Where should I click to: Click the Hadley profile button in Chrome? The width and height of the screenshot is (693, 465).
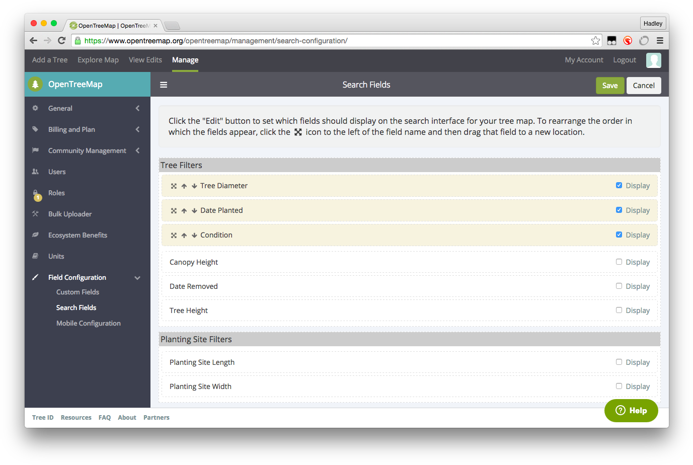653,24
